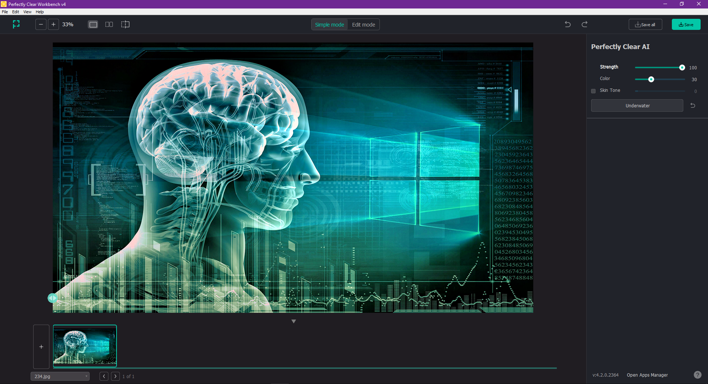Adjust the Strength slider
Image resolution: width=708 pixels, height=384 pixels.
(660, 68)
